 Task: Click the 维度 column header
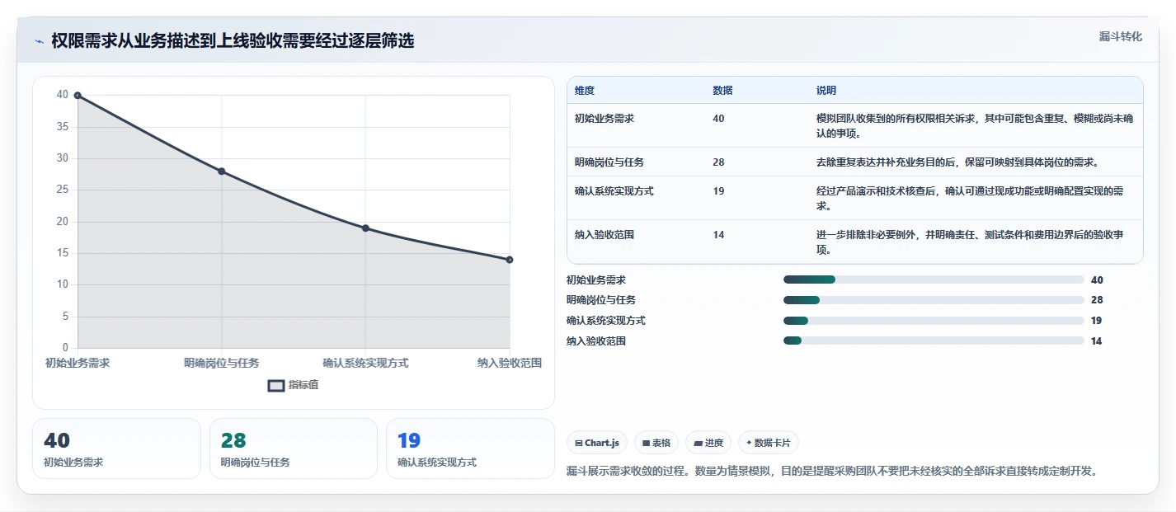point(585,91)
